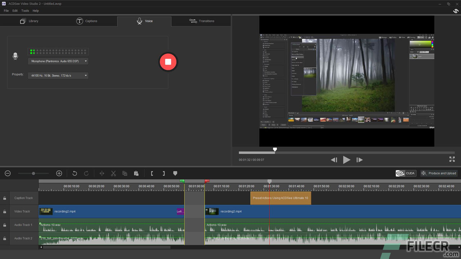The height and width of the screenshot is (259, 461).
Task: Cut selection with the scissors icon
Action: [113, 173]
